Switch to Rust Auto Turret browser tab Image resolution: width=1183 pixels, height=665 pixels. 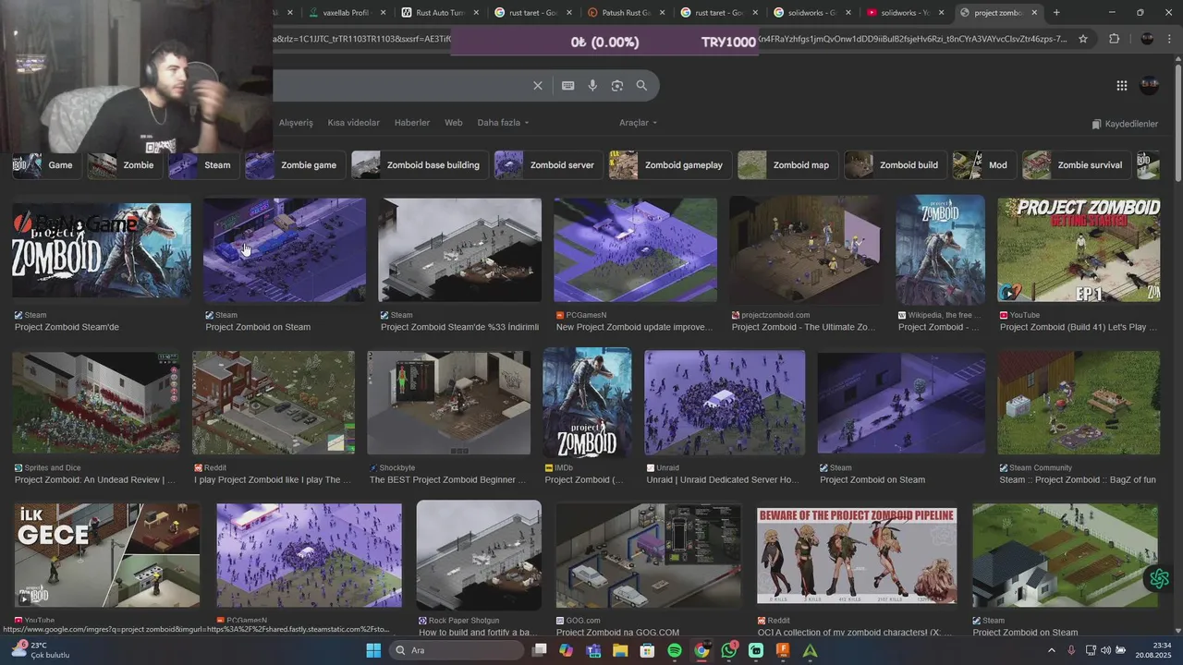[442, 13]
